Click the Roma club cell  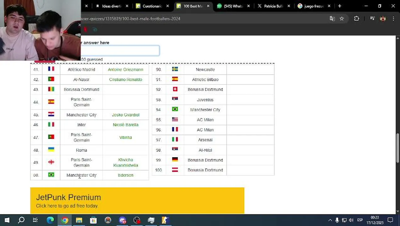click(x=81, y=150)
